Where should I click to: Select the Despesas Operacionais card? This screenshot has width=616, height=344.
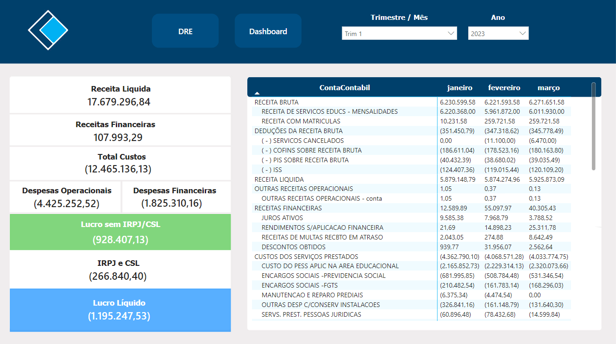coord(65,197)
